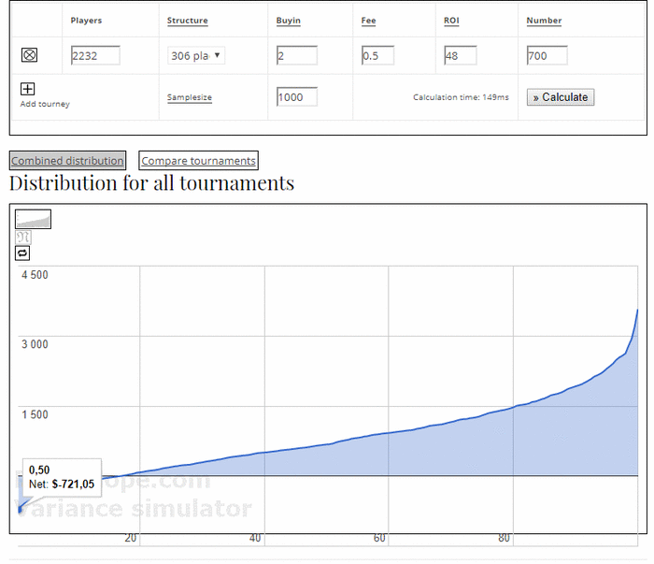Click the 20 x-axis label
The image size is (654, 564).
coord(131,538)
